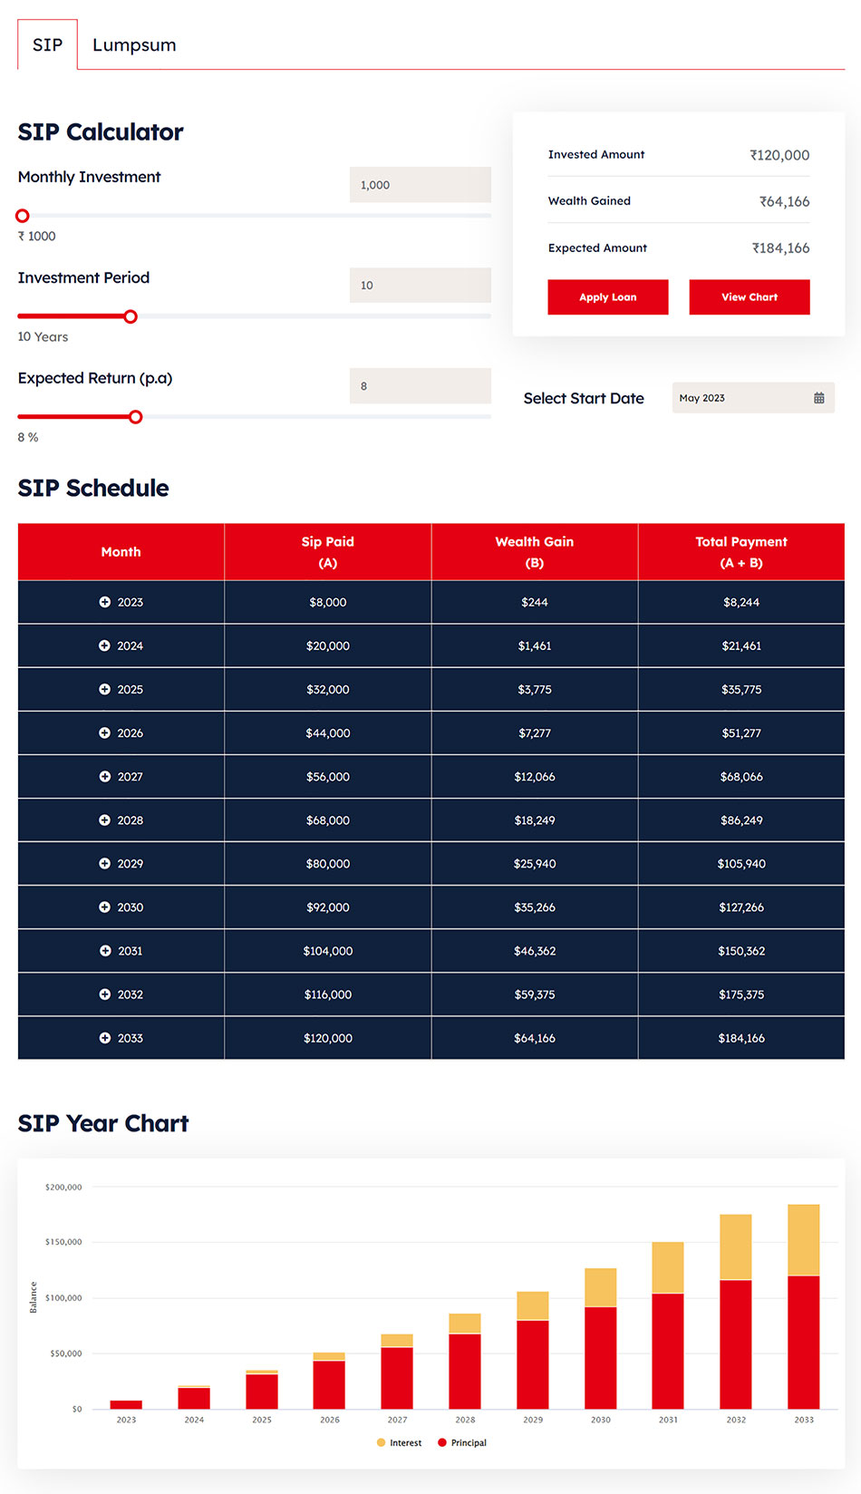
Task: Click the Monthly Investment slider handle
Action: click(x=23, y=216)
